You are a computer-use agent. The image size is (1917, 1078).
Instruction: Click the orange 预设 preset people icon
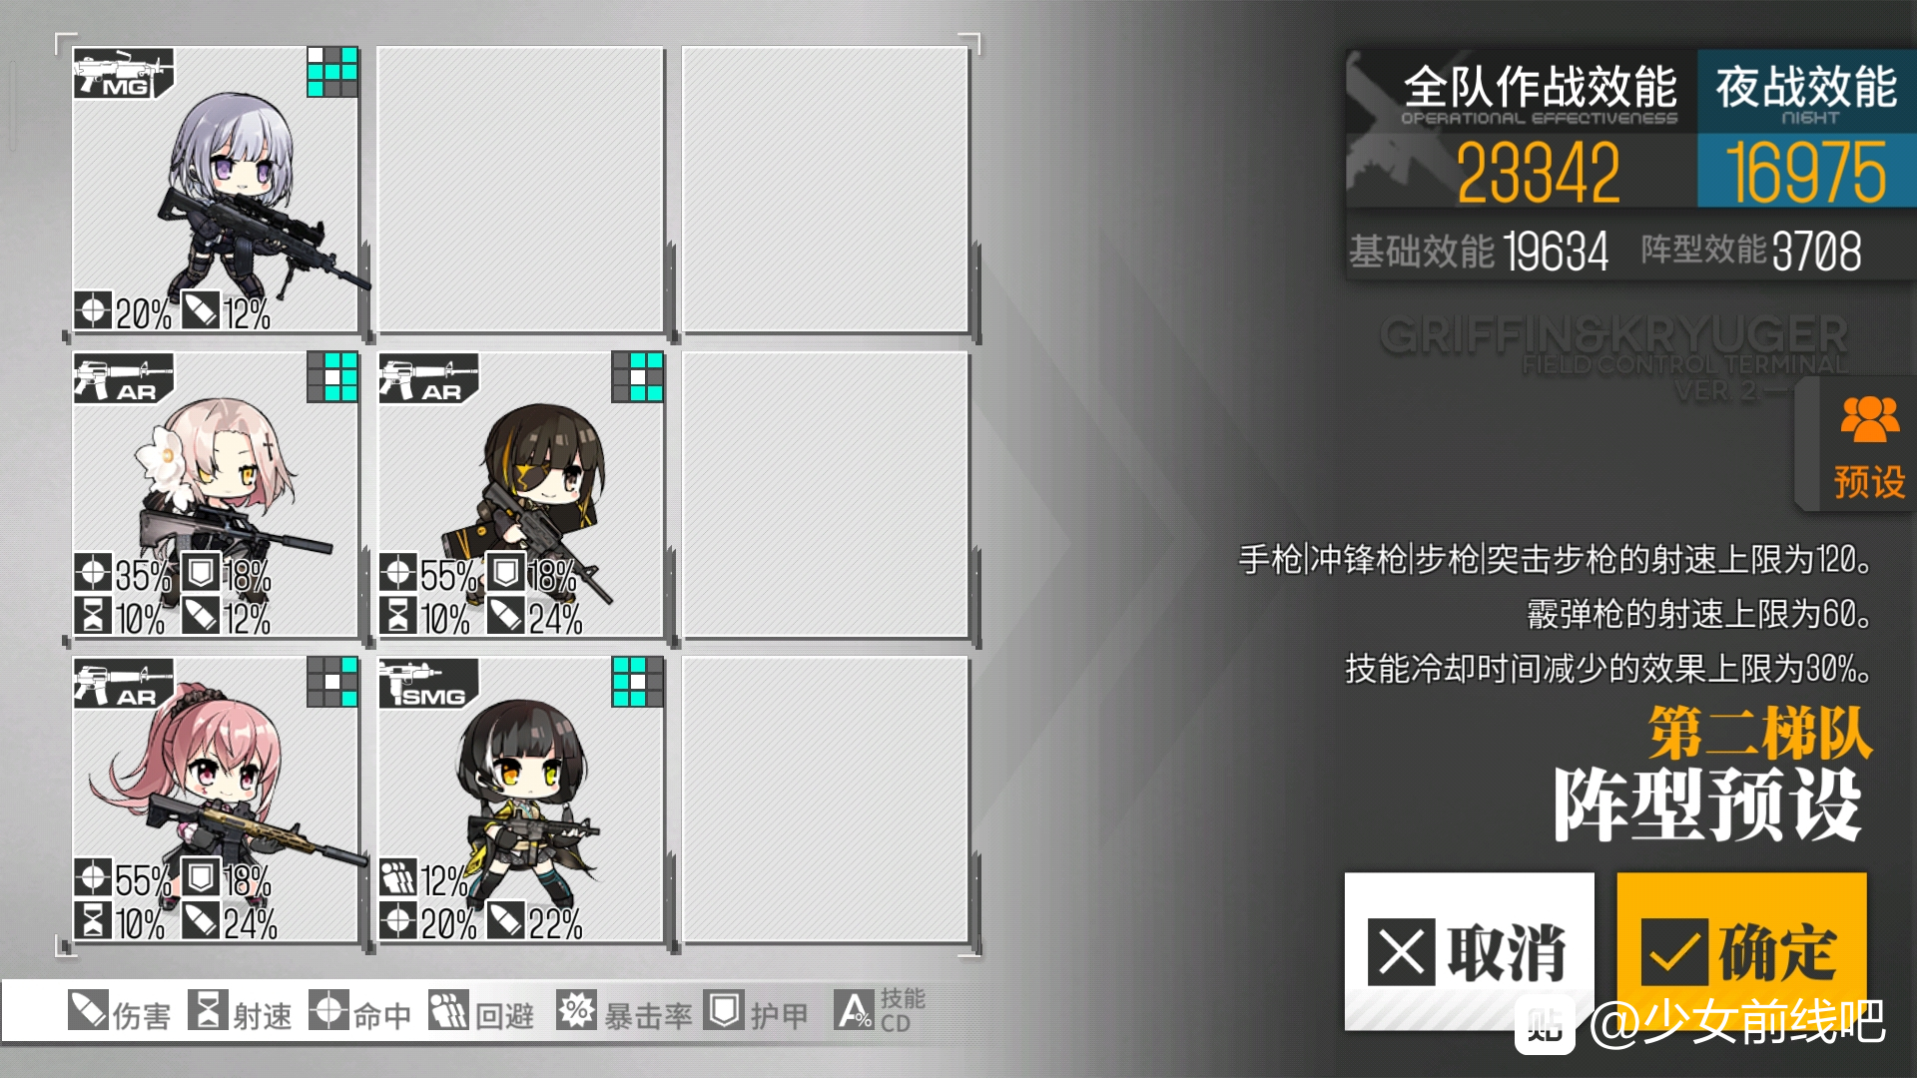[1869, 418]
